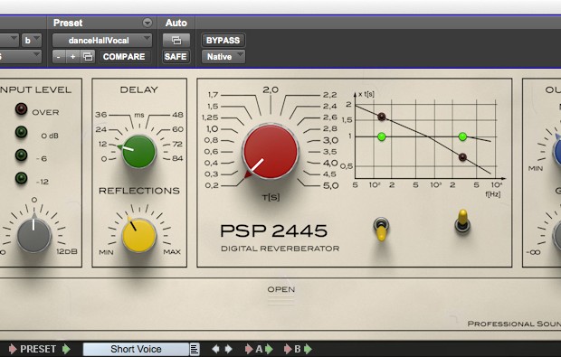Click the red arrow before A
561x357 pixels.
249,349
